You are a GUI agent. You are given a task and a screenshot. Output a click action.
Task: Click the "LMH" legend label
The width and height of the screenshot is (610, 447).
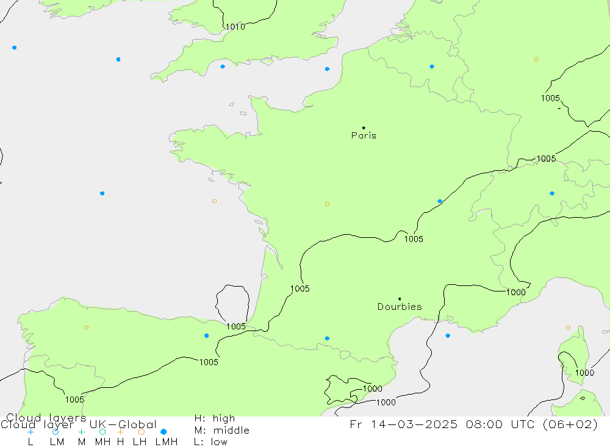click(x=167, y=442)
